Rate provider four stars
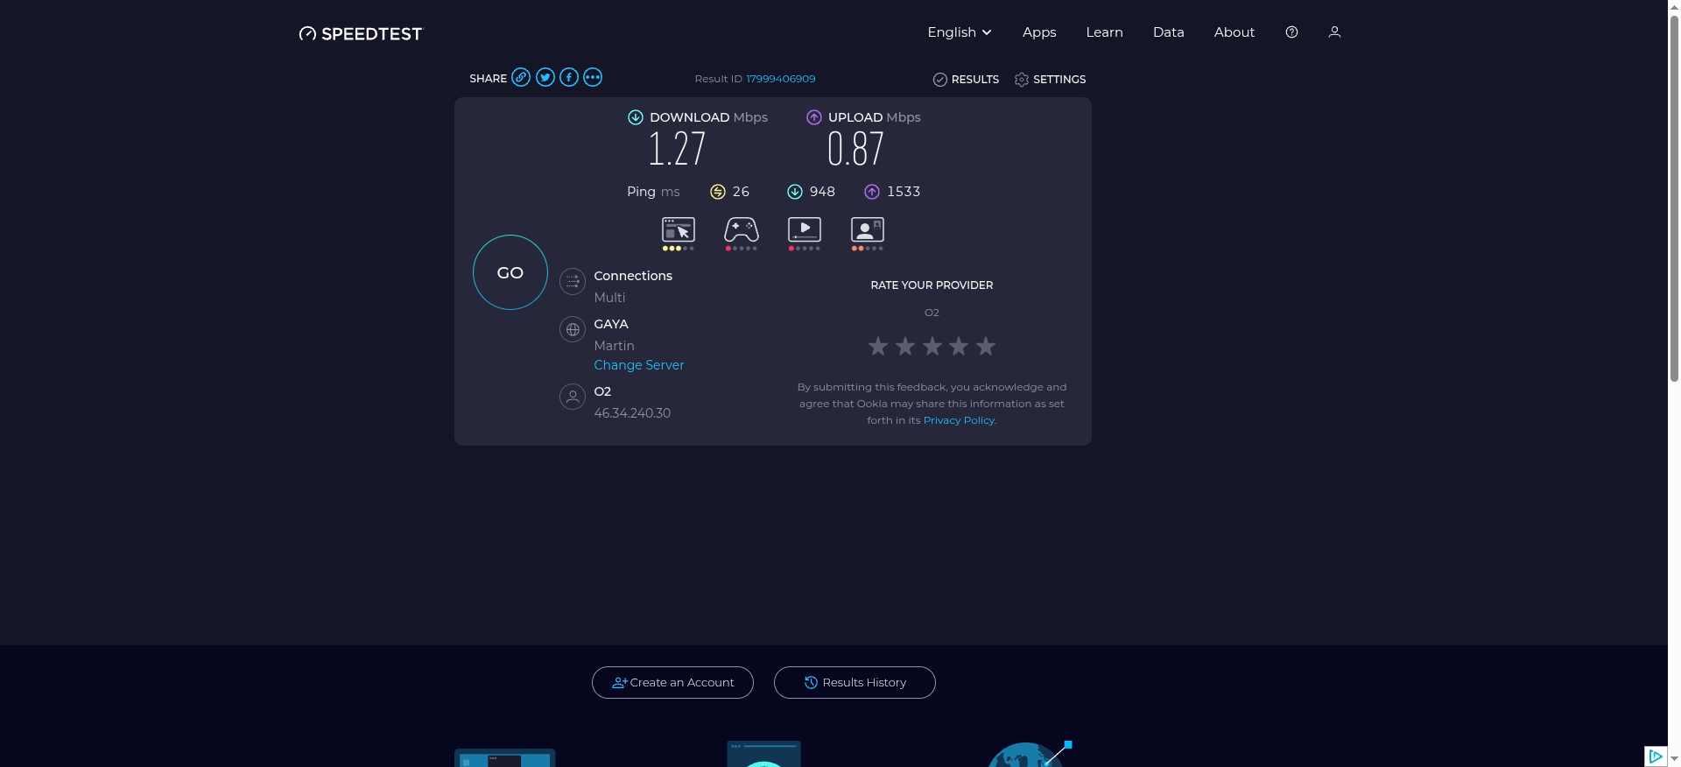The height and width of the screenshot is (767, 1681). 959,347
